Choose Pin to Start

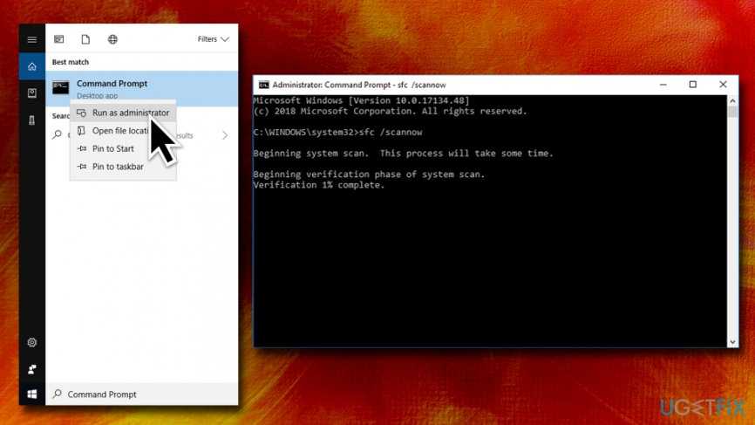click(x=123, y=148)
